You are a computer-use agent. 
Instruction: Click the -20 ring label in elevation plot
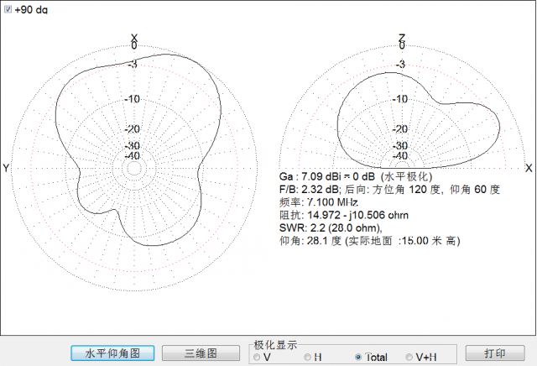pos(399,128)
